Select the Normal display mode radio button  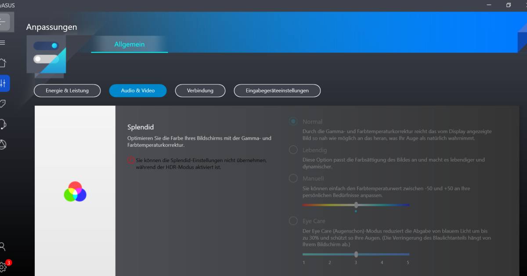click(x=292, y=121)
